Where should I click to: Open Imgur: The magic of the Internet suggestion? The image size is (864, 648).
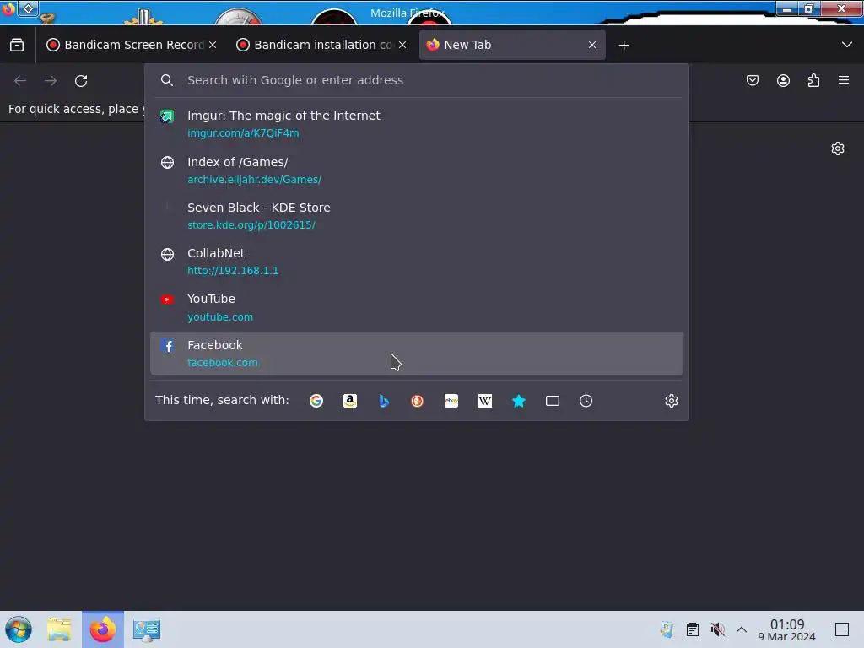coord(417,124)
